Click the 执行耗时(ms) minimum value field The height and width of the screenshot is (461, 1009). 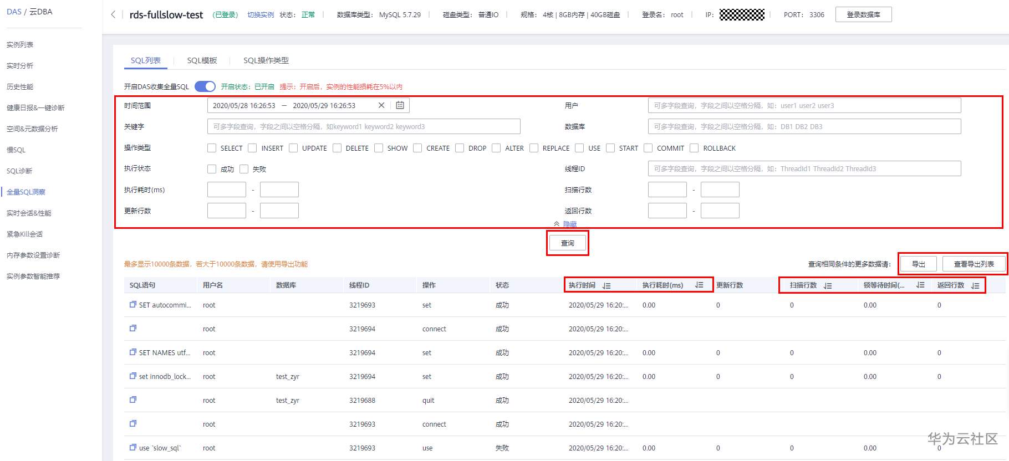(x=227, y=189)
